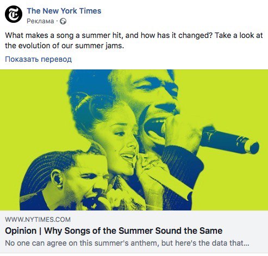268x256 pixels.
Task: Open the WWW.NYTIMES.COM domain link
Action: coord(38,220)
